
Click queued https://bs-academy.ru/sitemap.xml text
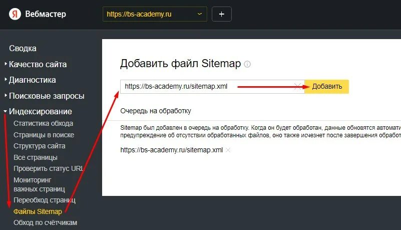pos(172,150)
